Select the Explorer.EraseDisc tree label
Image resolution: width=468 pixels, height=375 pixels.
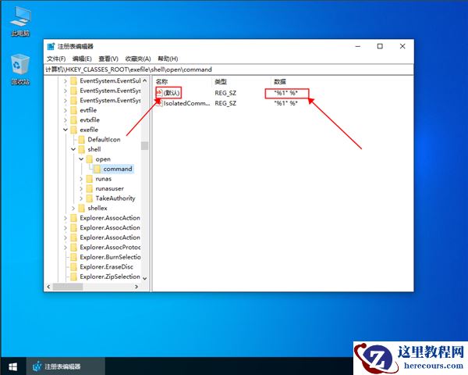(x=106, y=267)
